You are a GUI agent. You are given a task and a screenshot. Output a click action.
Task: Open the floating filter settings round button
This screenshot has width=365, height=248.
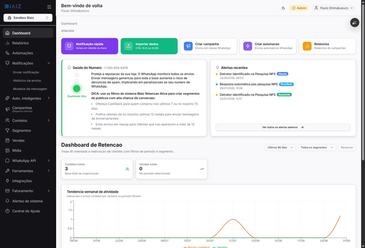(354, 23)
